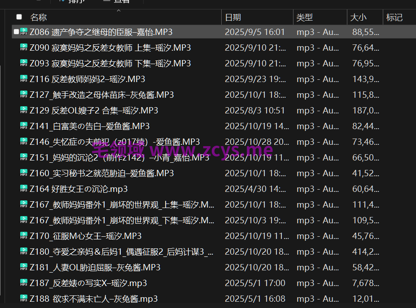Sort files by the 名称 column header
Viewport: 416px width, 308px height.
(x=39, y=17)
